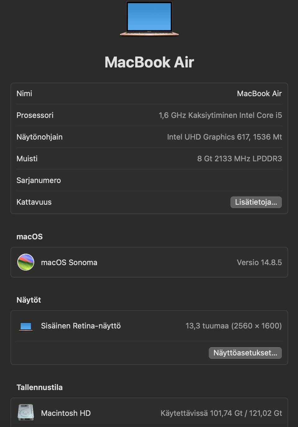Click the Versio 14.8.5 text
This screenshot has height=427, width=298.
click(259, 262)
